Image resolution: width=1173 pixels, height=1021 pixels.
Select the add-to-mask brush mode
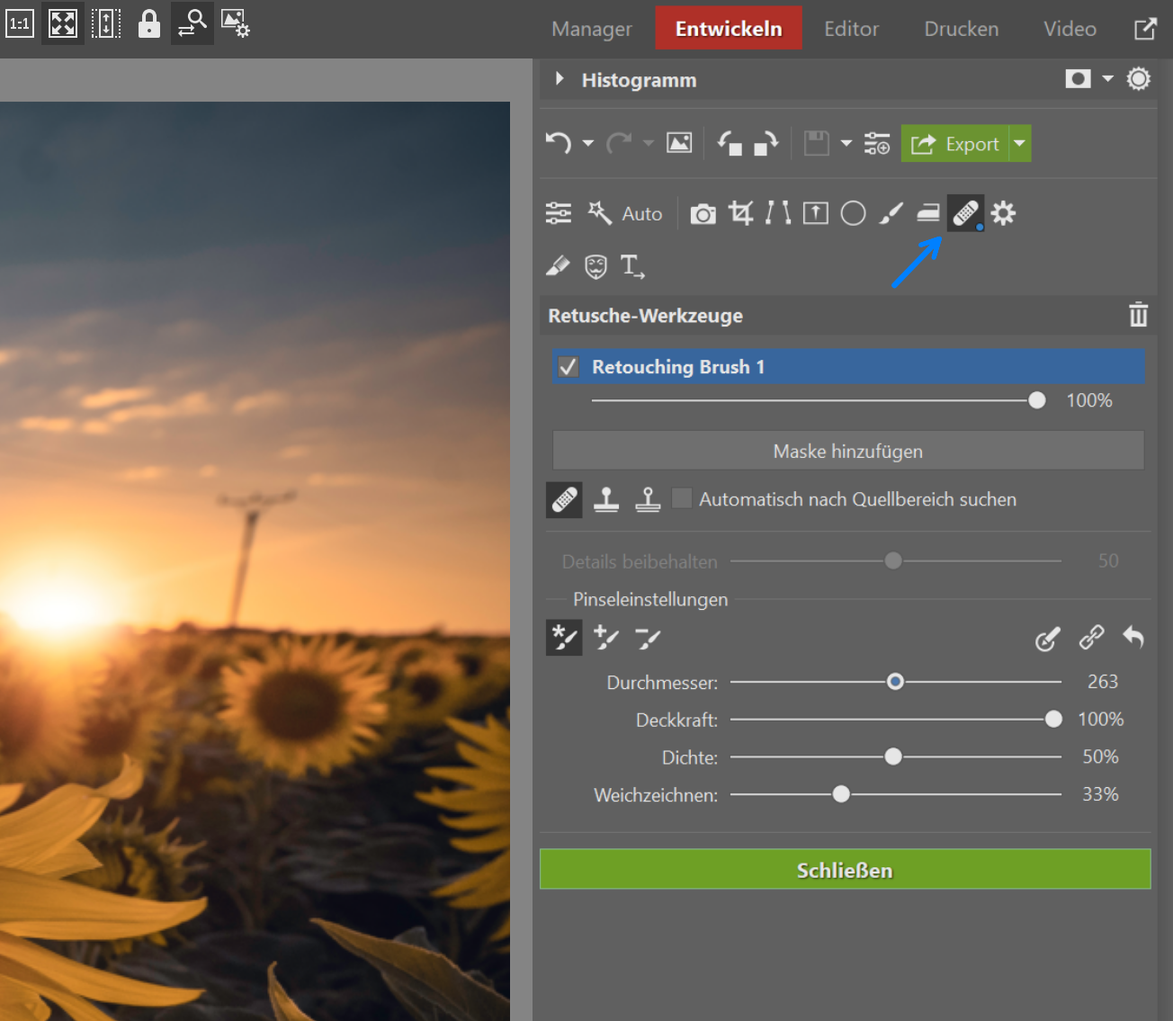(606, 638)
